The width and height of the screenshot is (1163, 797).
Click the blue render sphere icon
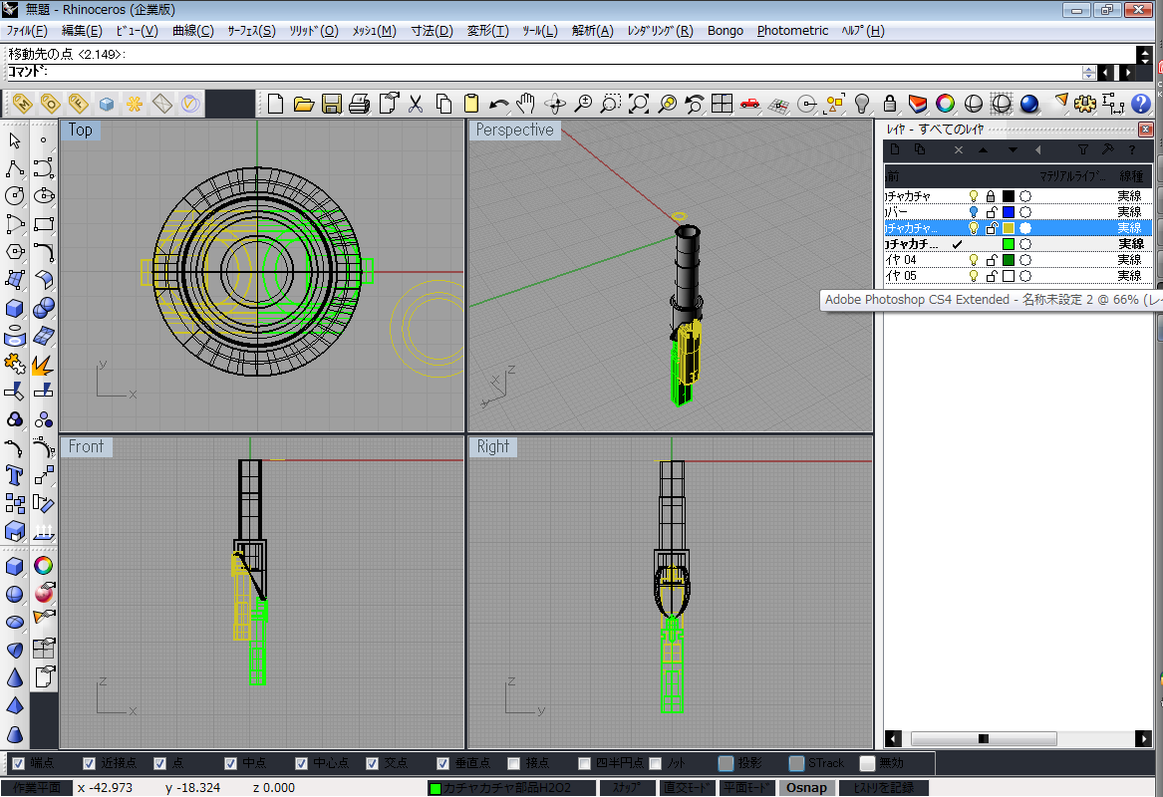1029,104
